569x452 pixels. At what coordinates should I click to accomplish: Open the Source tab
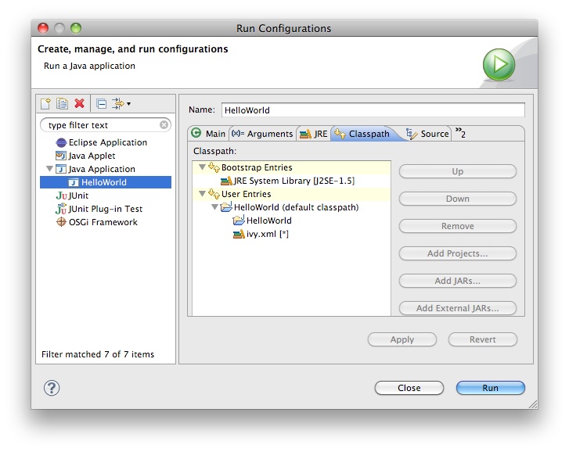tap(428, 134)
